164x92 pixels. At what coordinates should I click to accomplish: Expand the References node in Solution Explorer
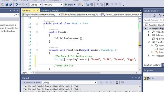click(x=149, y=35)
